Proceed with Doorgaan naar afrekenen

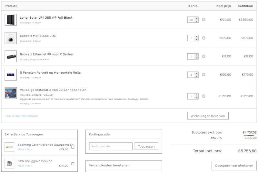(x=234, y=166)
